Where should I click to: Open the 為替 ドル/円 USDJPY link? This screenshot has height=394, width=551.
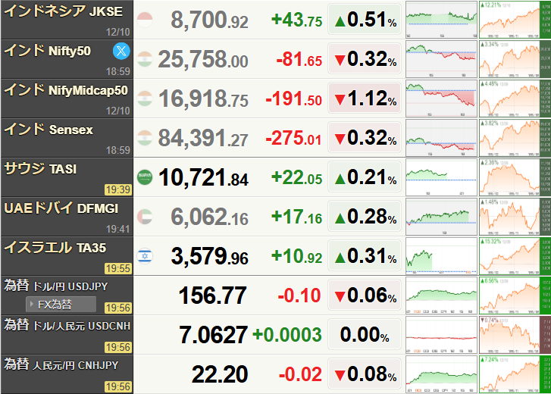coord(56,286)
